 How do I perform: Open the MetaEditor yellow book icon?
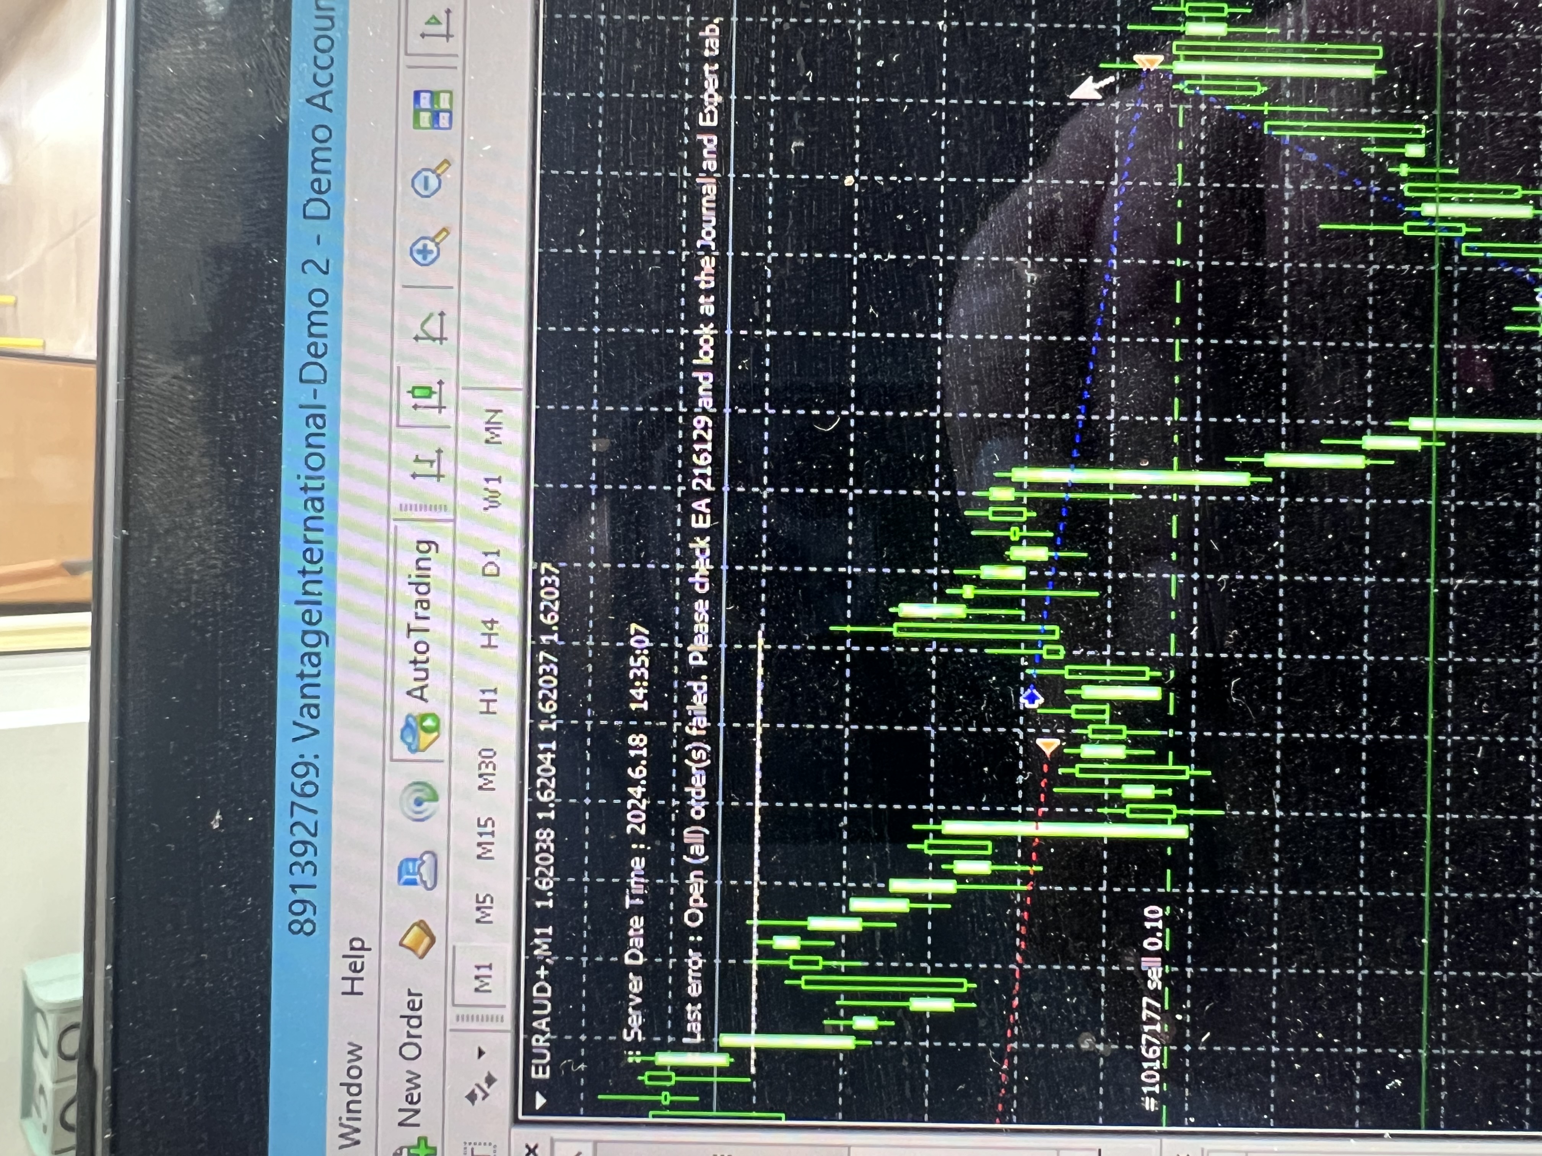pyautogui.click(x=418, y=938)
